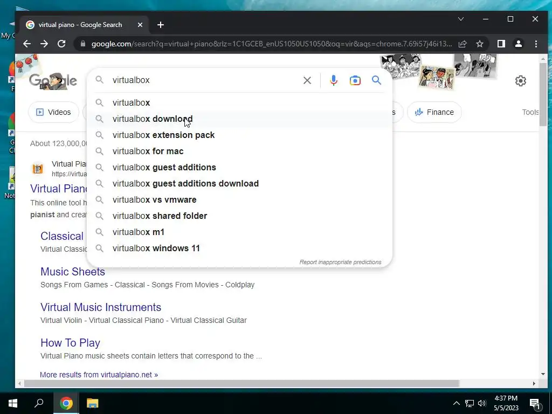
Task: Click Report inappropriate predictions link
Action: click(x=340, y=262)
